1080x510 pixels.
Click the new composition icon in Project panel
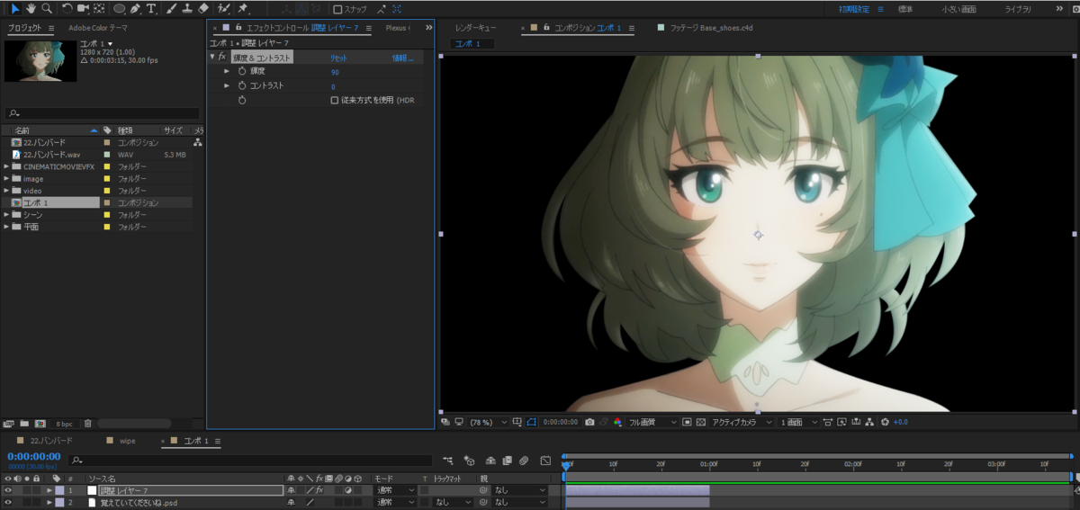[40, 423]
